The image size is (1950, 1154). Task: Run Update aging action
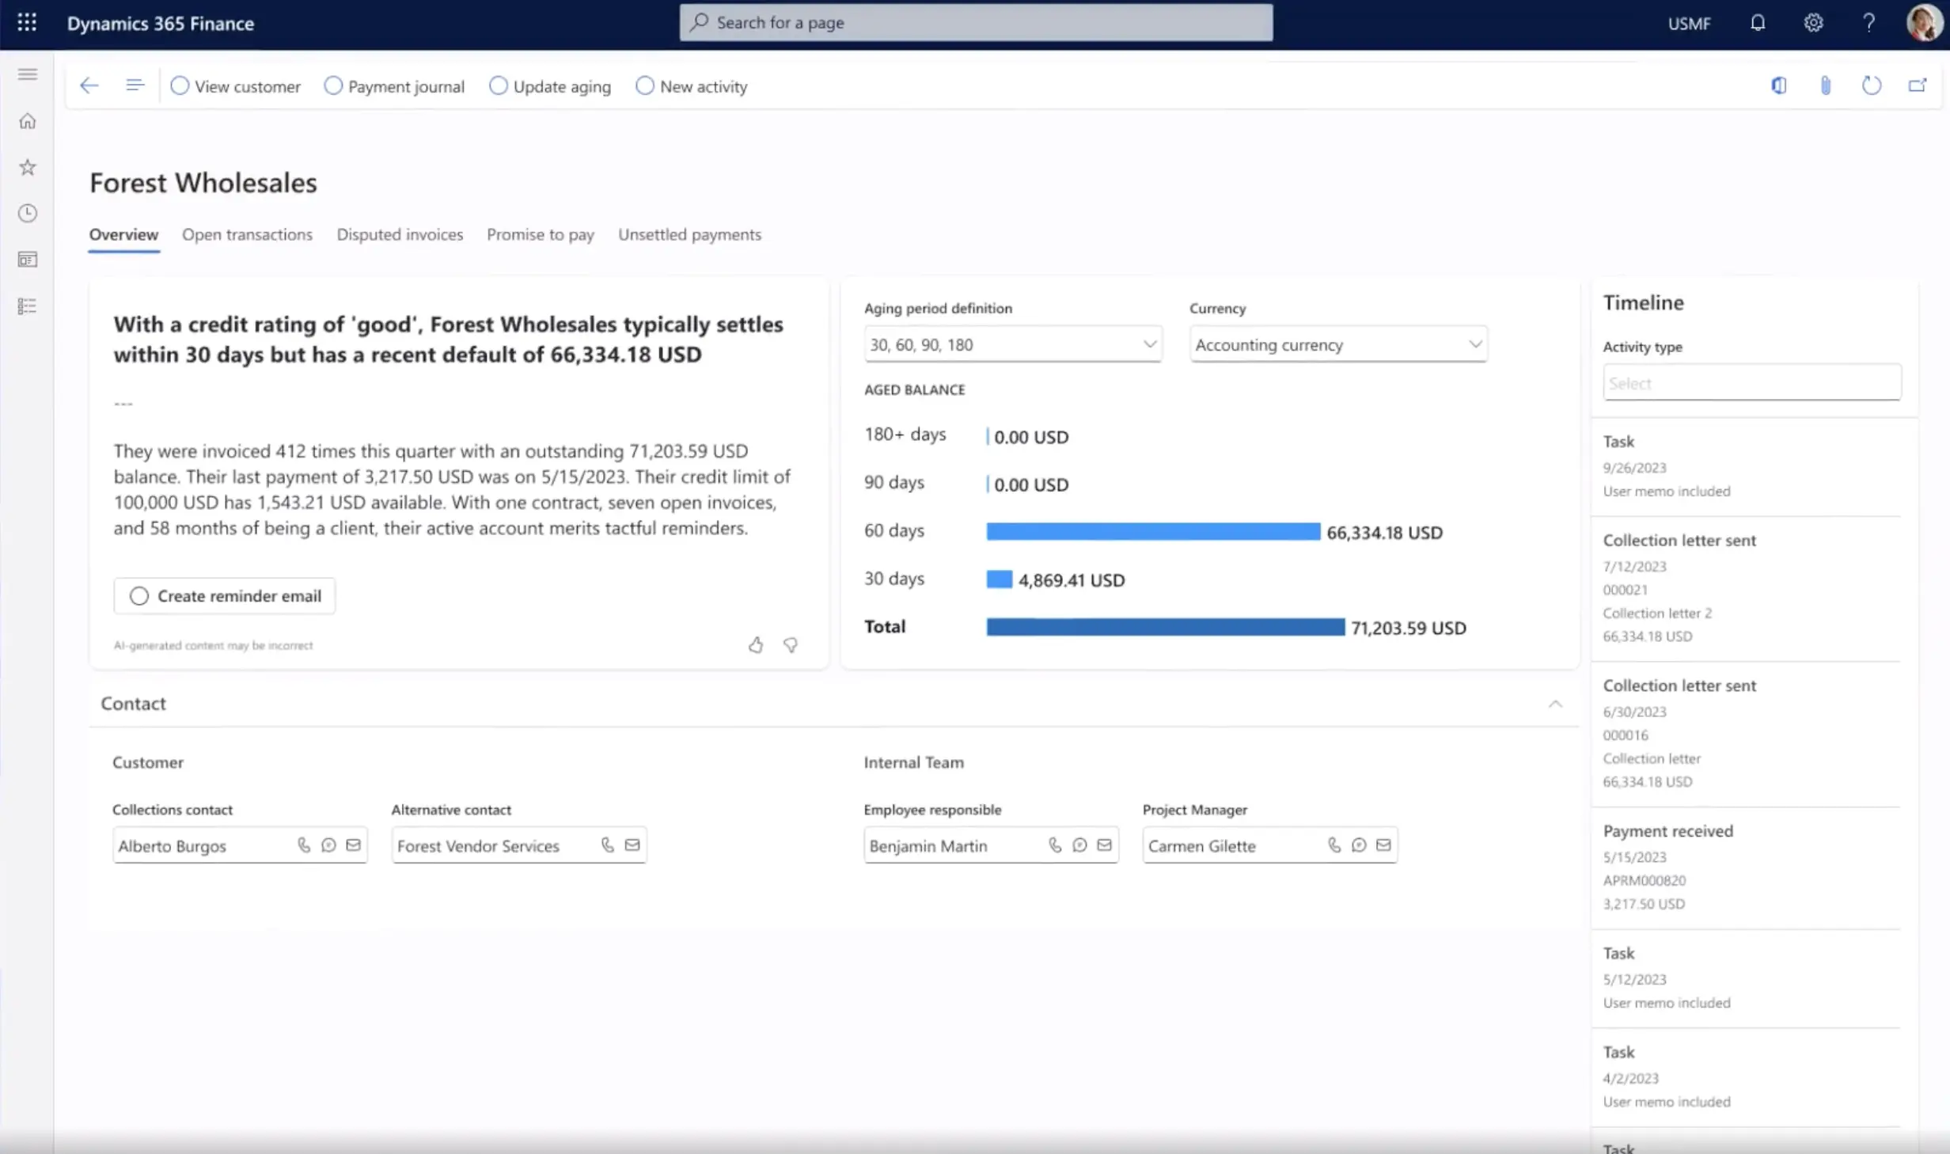(550, 86)
